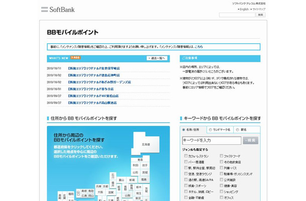Select 山形 prefecture on the map

point(135,172)
